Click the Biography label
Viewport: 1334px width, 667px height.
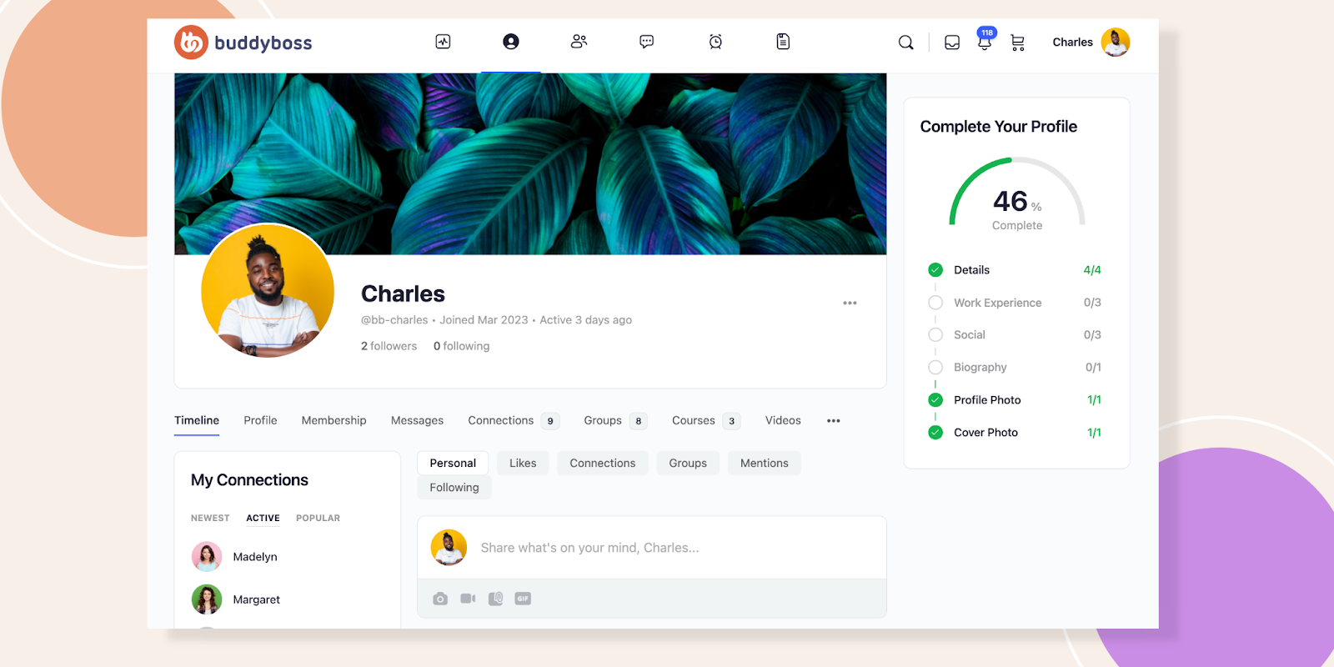pos(980,368)
